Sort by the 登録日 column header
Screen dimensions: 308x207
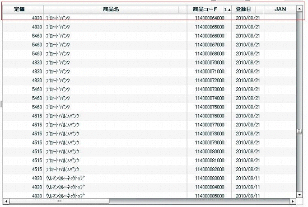coord(244,9)
